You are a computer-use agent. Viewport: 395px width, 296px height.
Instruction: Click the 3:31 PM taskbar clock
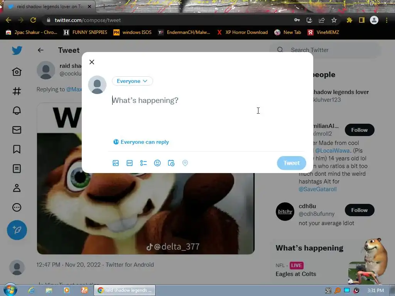[x=375, y=291]
